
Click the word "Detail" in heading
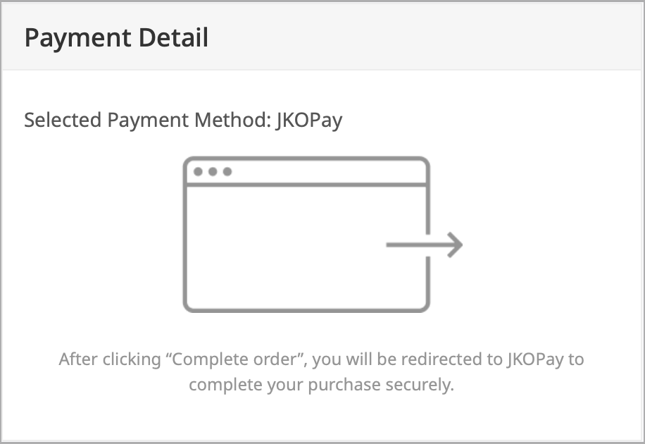(x=174, y=37)
